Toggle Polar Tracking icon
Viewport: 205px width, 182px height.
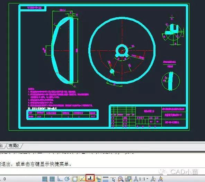tap(67, 179)
